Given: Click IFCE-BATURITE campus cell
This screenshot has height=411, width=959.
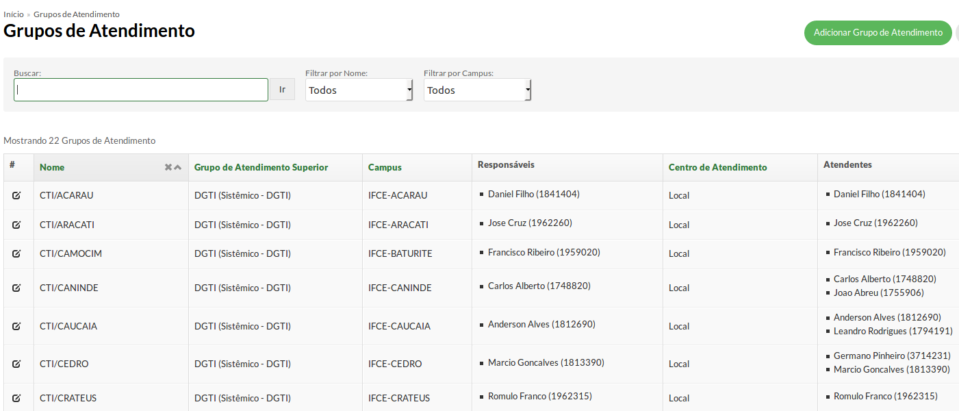Looking at the screenshot, I should pyautogui.click(x=400, y=253).
